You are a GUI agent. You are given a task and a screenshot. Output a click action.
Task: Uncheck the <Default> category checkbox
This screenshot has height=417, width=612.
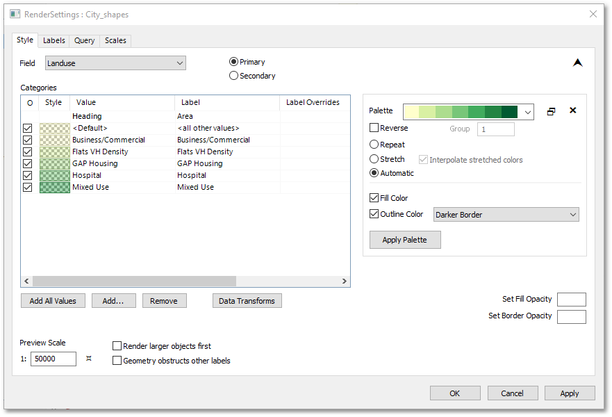[27, 128]
